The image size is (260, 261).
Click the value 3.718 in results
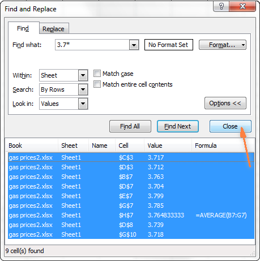tap(156, 234)
